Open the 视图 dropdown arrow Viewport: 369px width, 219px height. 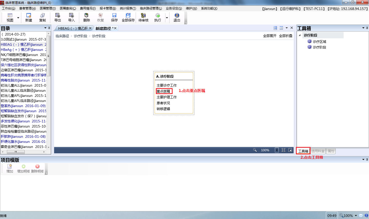(18, 18)
